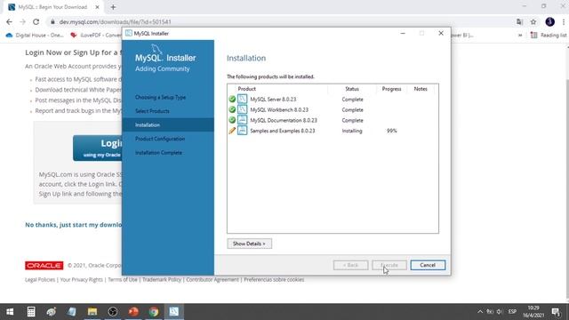
Task: Close the MySQL browser tab
Action: (x=97, y=7)
